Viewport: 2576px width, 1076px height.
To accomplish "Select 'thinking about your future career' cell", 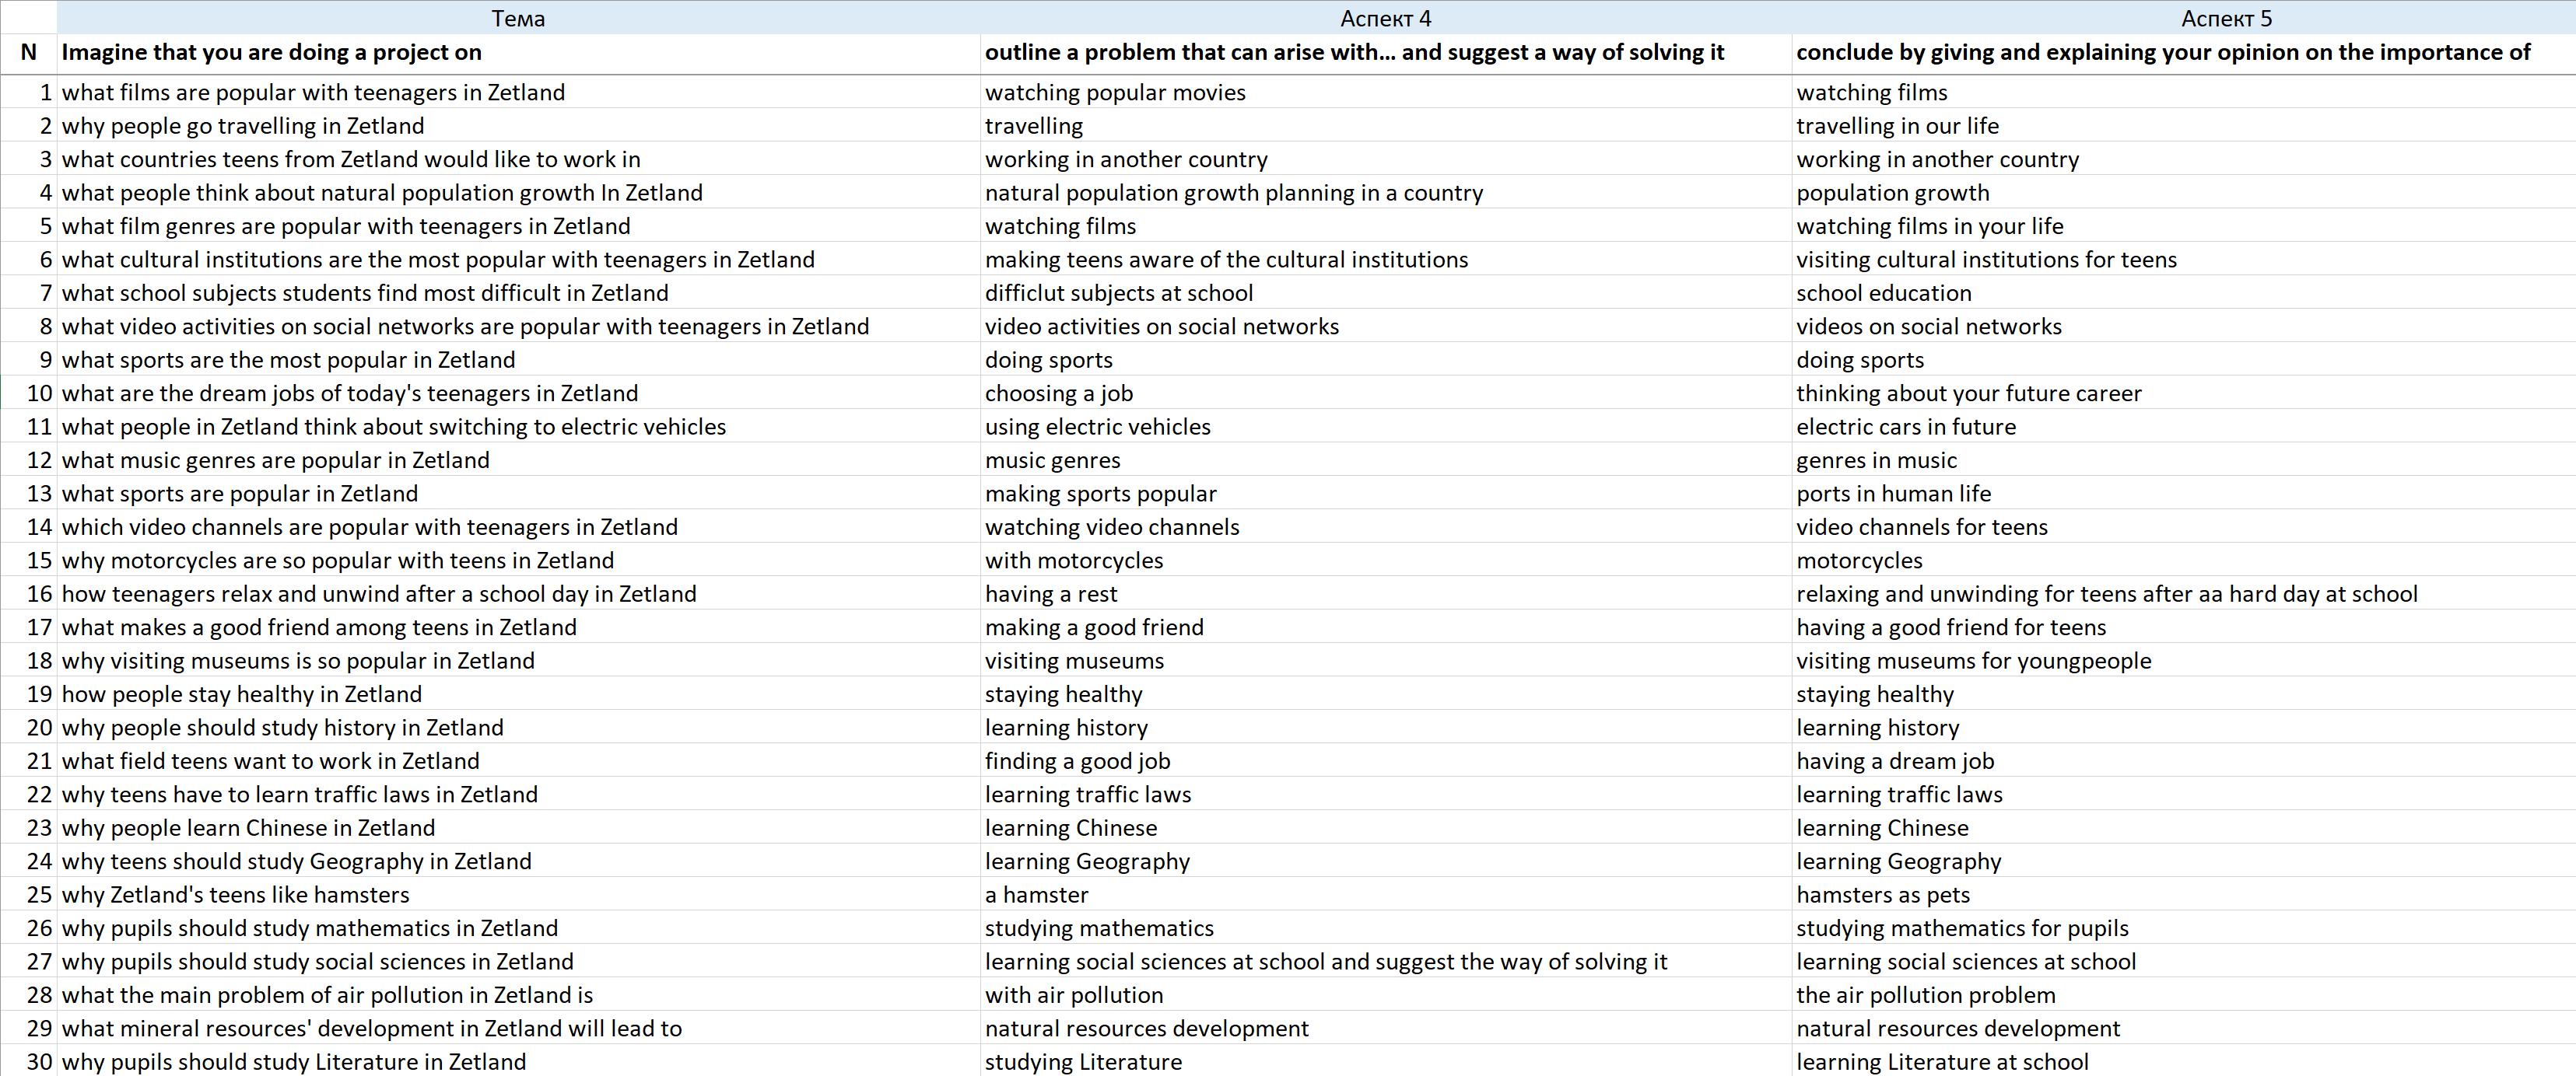I will click(x=2183, y=393).
